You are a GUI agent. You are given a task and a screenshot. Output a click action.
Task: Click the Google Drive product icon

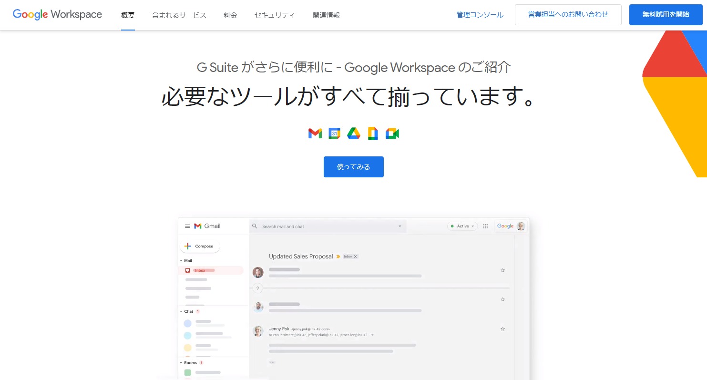tap(353, 134)
